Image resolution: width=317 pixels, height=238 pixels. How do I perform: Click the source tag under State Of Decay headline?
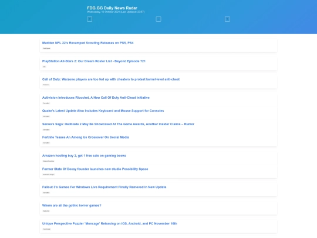coord(49,175)
